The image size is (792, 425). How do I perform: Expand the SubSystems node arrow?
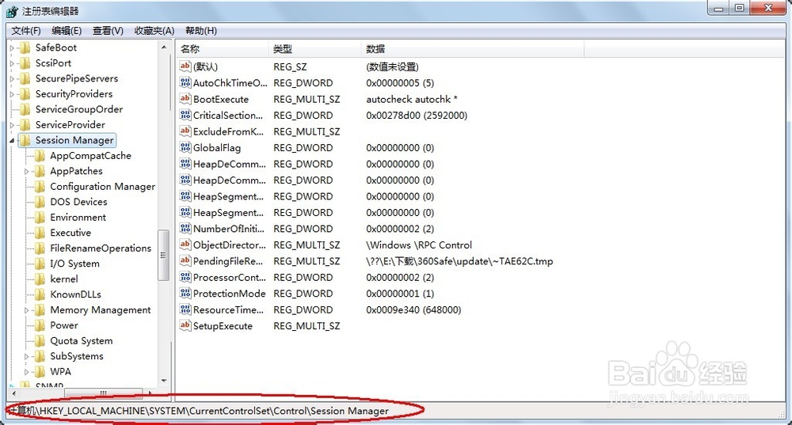(x=27, y=357)
